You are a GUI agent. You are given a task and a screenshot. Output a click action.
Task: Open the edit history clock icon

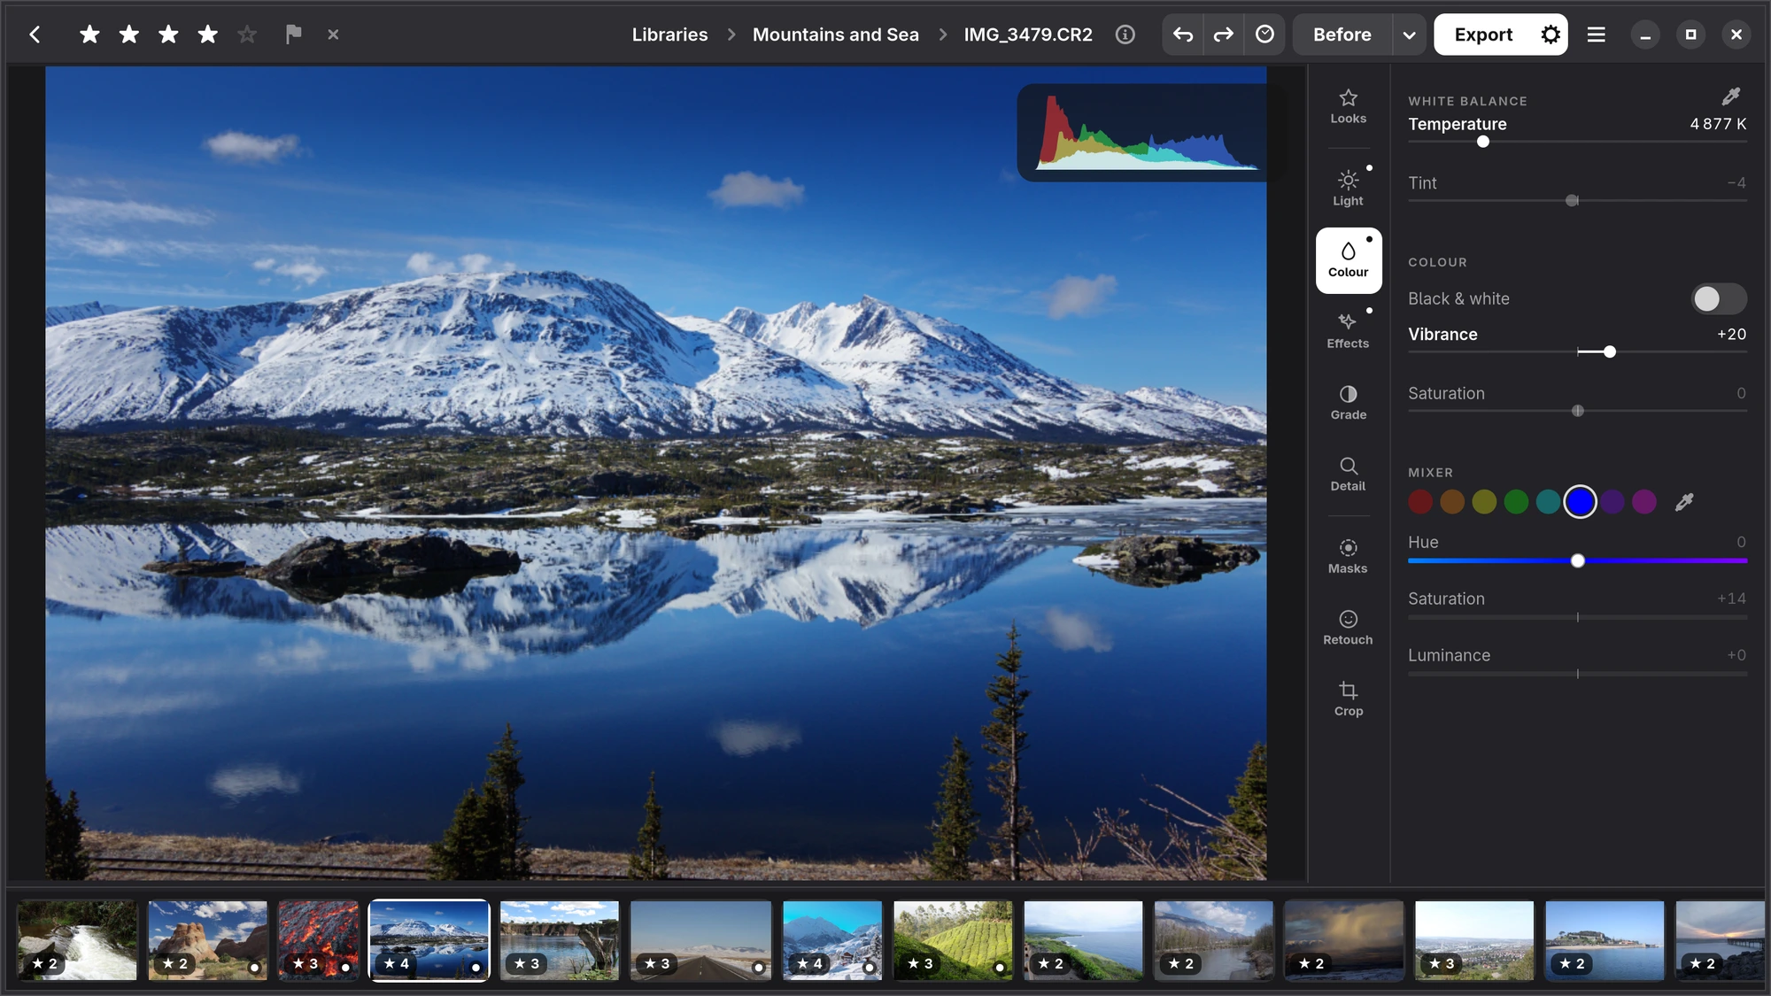pyautogui.click(x=1264, y=35)
